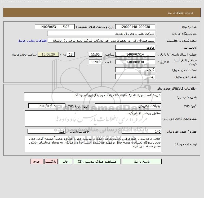Click the مهلت ارسال پاسخ label
Screen dimensions: 204x198
184,54
